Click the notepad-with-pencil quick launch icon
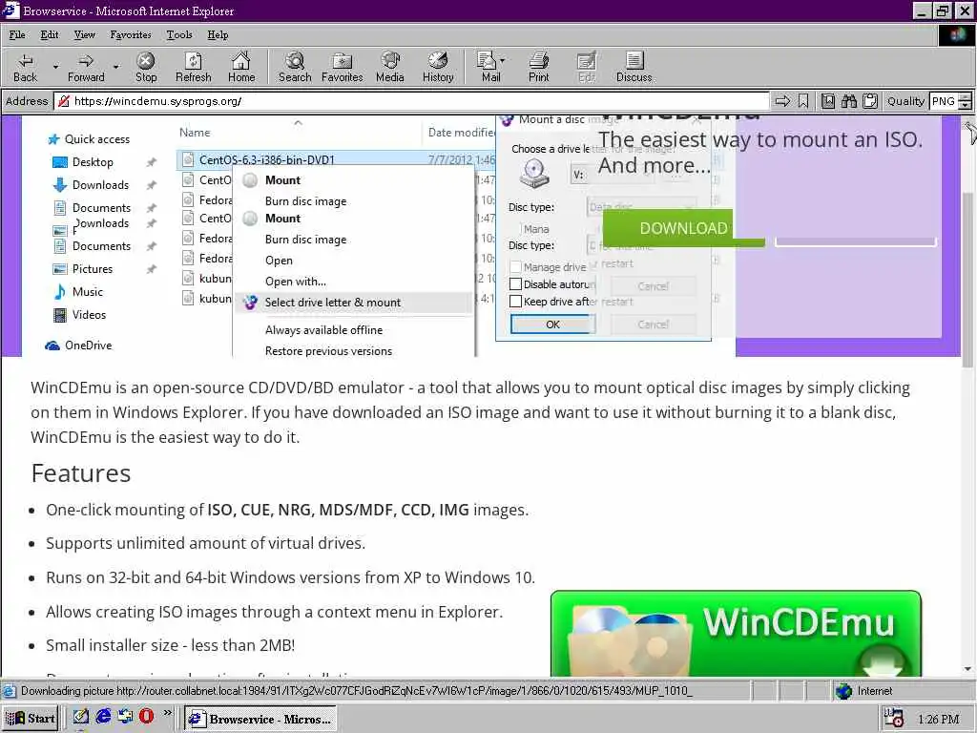977x733 pixels. tap(81, 716)
